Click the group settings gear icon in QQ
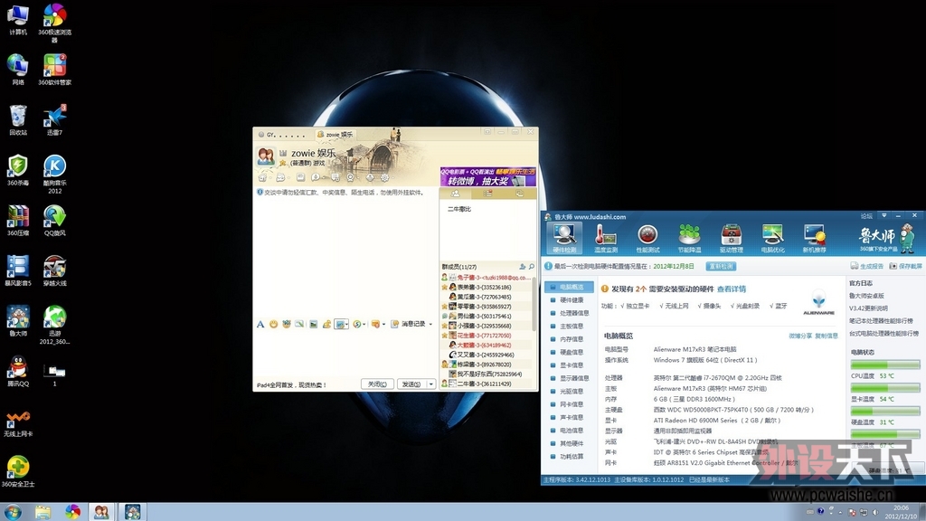 click(x=384, y=177)
